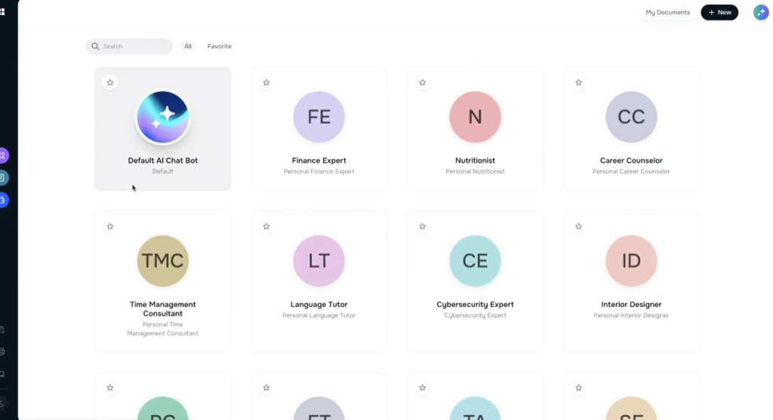Open the Interior Designer ID avatar
Image resolution: width=773 pixels, height=420 pixels.
[x=631, y=261]
